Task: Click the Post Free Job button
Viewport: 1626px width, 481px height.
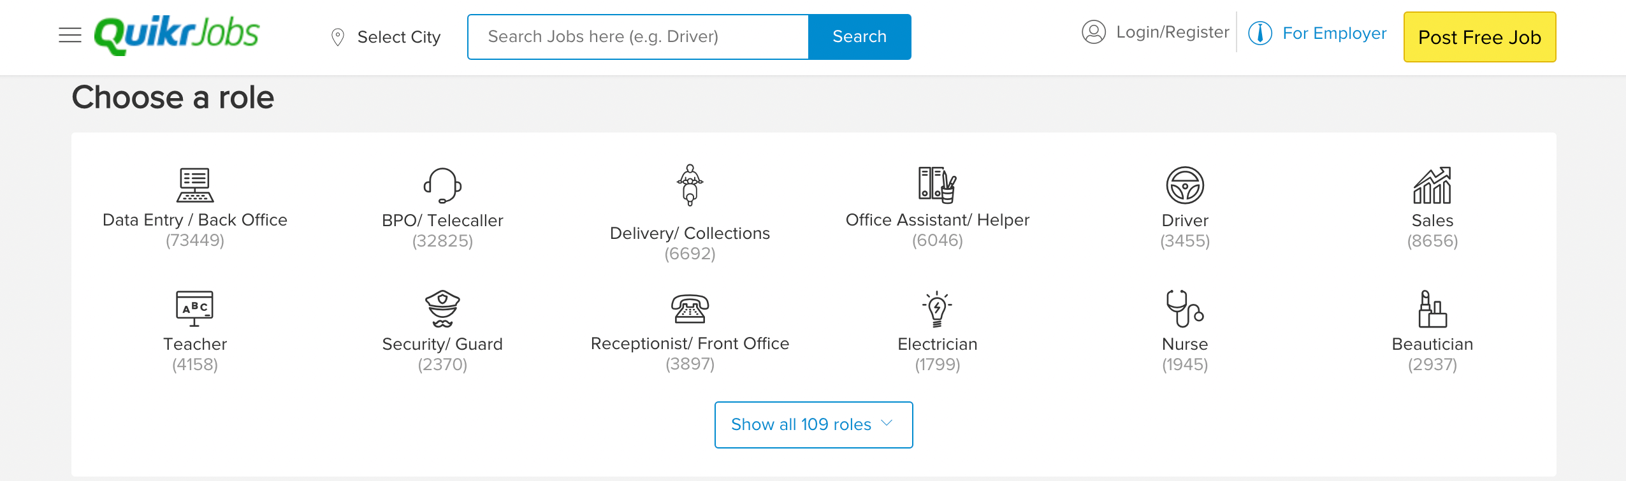Action: (1479, 37)
